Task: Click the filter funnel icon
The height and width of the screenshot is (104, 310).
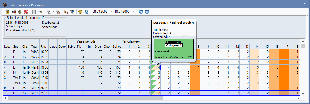Action: [x=49, y=12]
